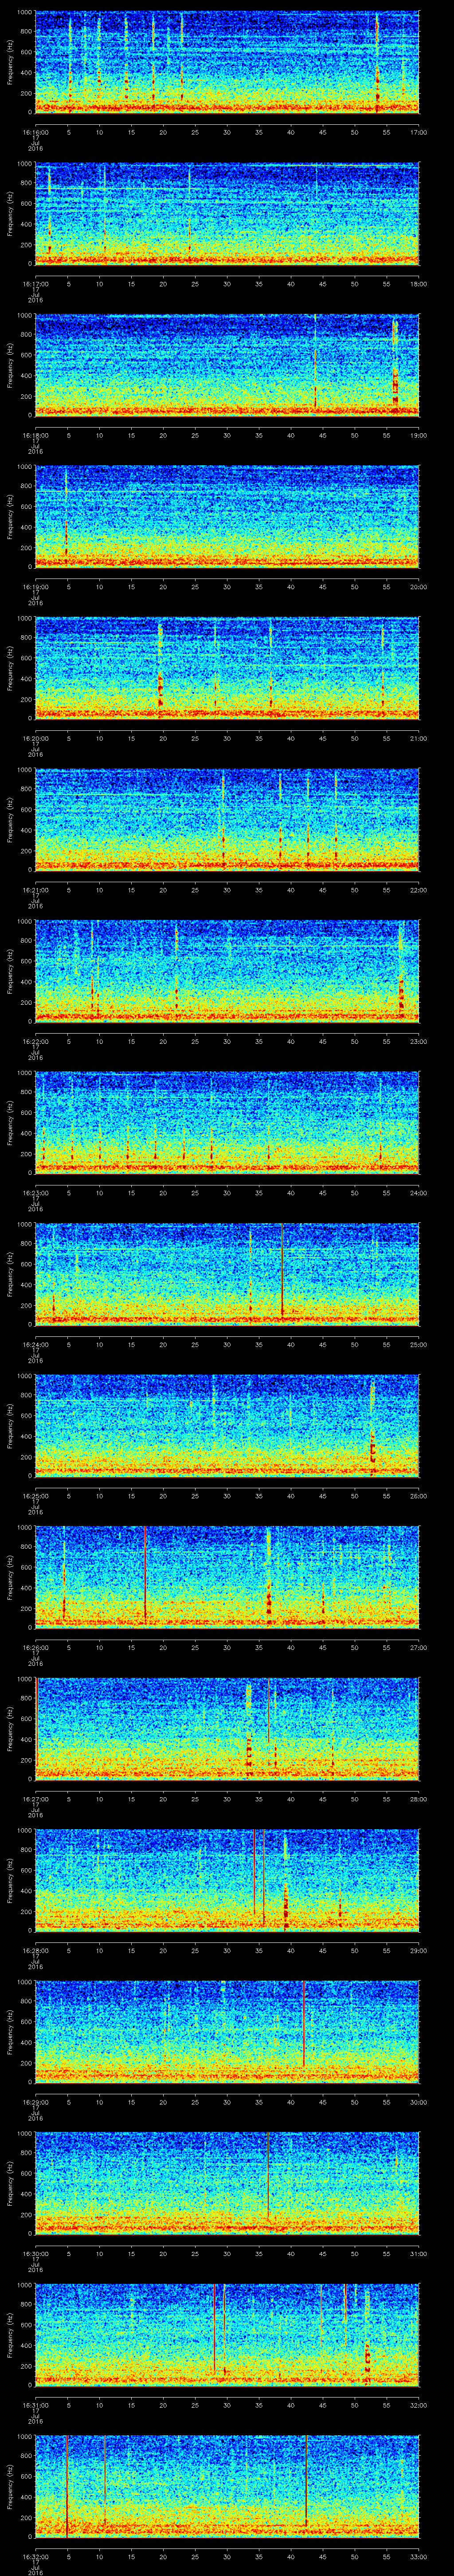Click the 23:00 end time label

point(419,1041)
